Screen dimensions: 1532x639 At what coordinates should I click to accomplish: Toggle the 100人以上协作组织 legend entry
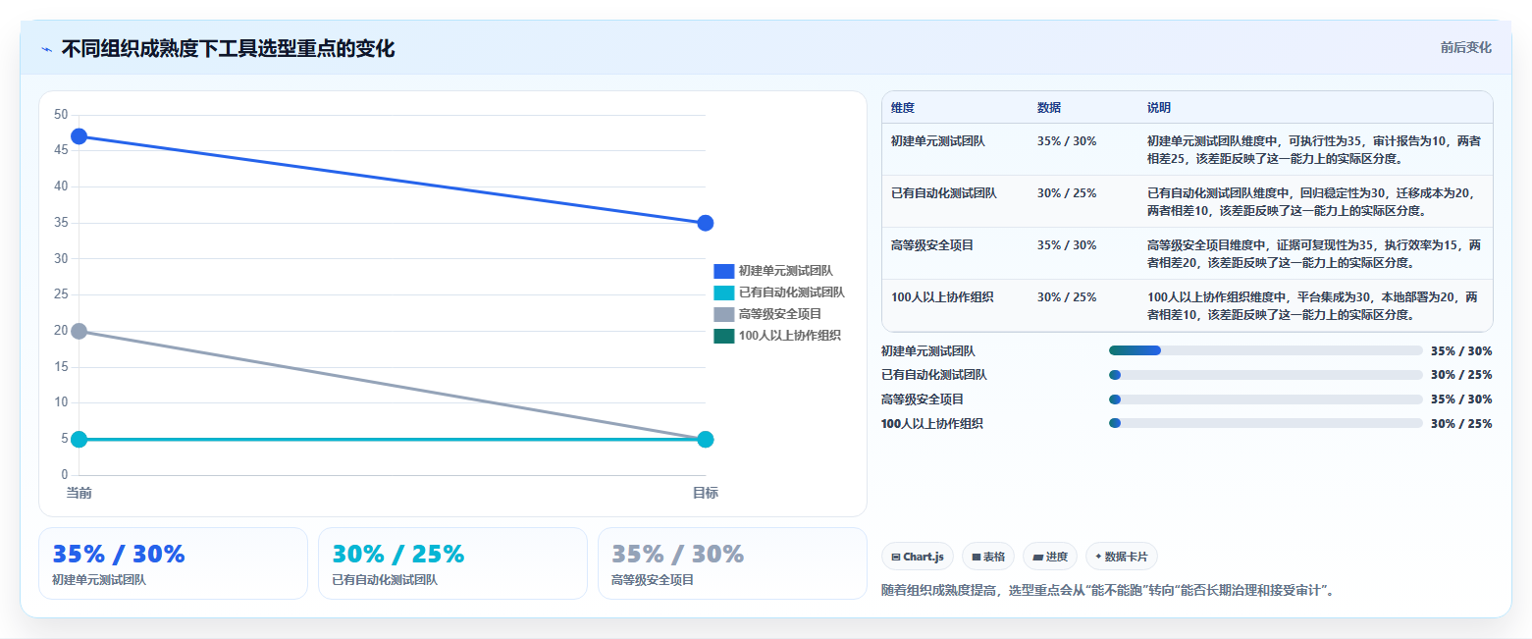coord(777,336)
